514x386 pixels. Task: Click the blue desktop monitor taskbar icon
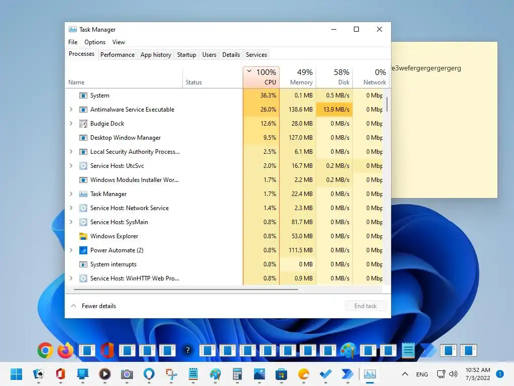(x=83, y=374)
